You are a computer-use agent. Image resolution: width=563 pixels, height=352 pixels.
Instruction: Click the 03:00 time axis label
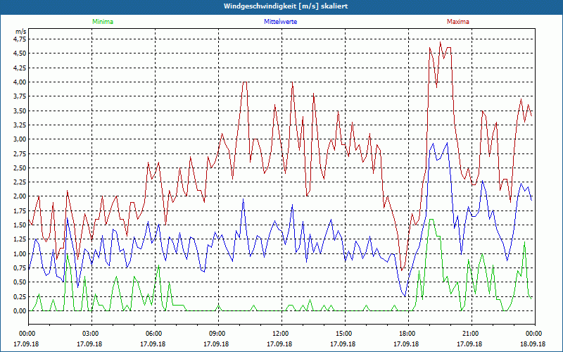tap(90, 334)
